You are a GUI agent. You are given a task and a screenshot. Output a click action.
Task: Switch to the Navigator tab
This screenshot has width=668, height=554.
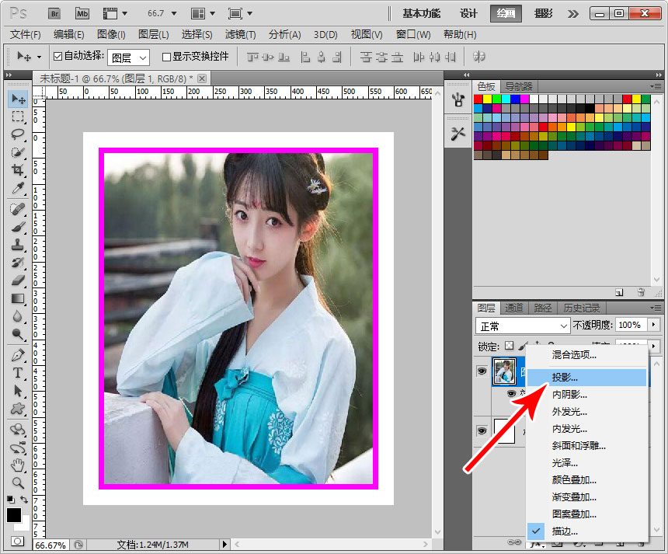point(518,87)
